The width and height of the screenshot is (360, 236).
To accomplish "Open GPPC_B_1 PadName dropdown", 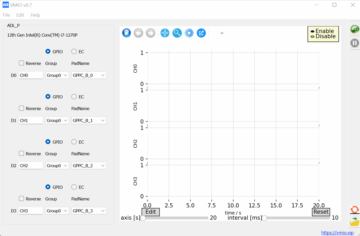I will [x=89, y=120].
